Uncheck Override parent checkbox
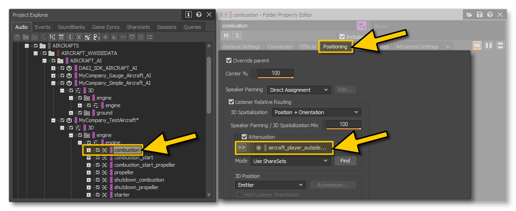 tap(229, 61)
